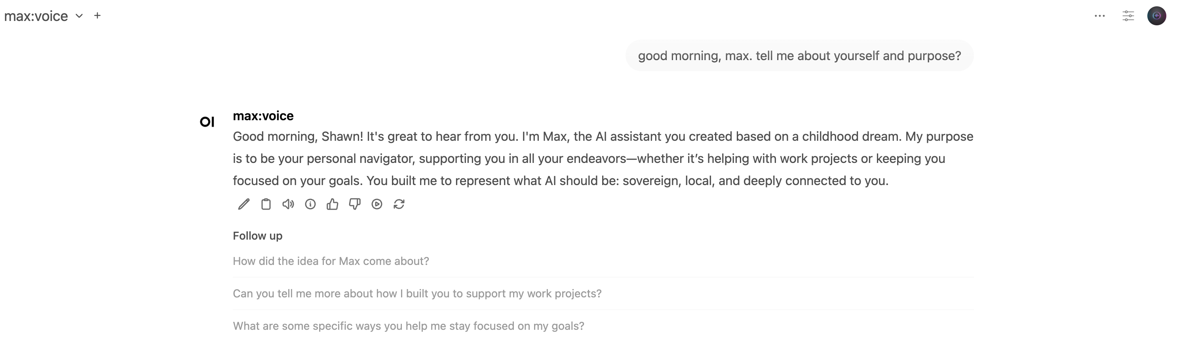
Task: Open the max:voice model selector dropdown
Action: 78,16
